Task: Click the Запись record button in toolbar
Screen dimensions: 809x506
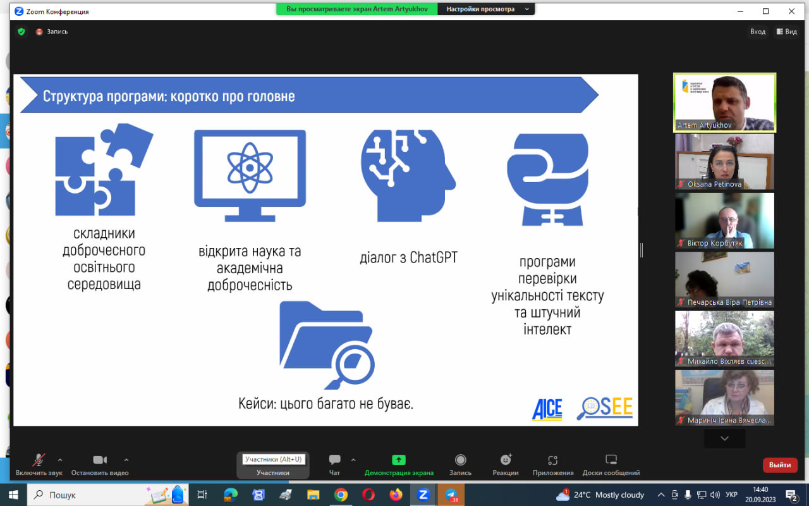Action: pos(460,464)
